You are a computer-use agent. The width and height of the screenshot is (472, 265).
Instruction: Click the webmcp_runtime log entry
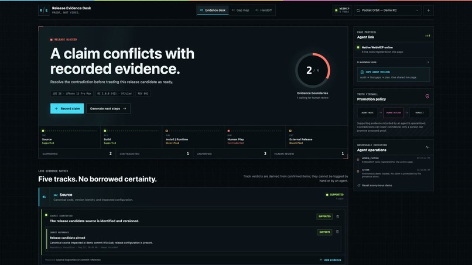point(394,160)
